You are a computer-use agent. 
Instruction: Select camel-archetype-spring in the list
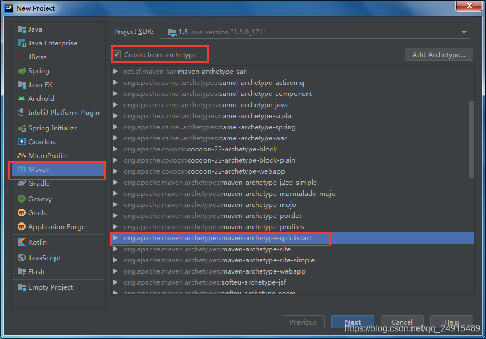[x=293, y=127]
